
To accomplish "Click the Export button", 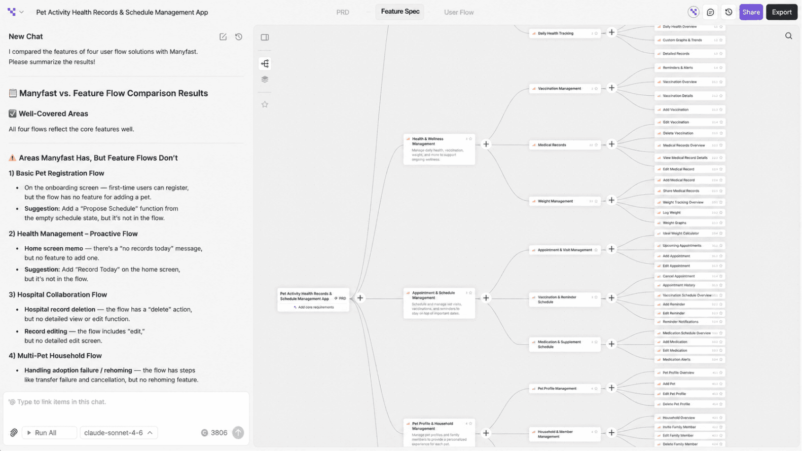I will [781, 12].
